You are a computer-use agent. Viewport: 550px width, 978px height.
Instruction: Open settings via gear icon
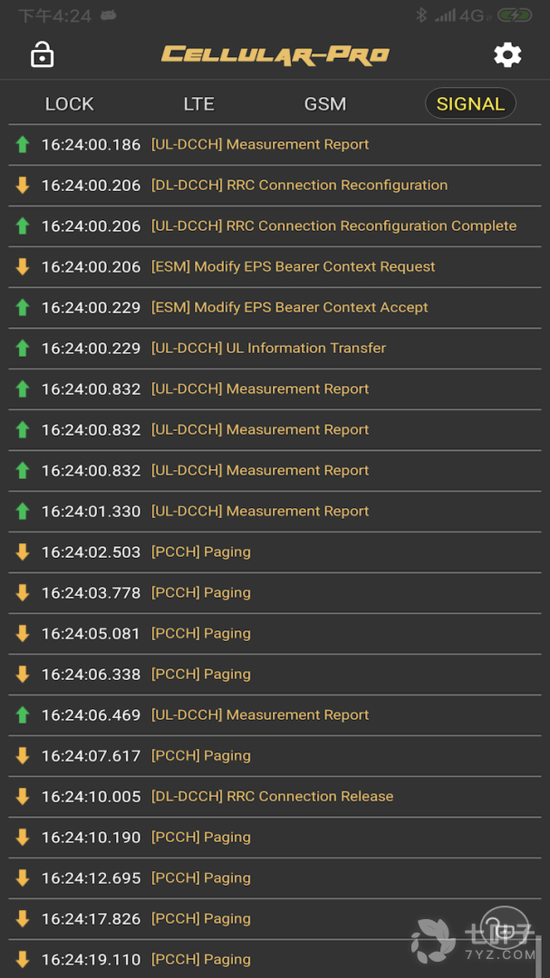point(507,55)
